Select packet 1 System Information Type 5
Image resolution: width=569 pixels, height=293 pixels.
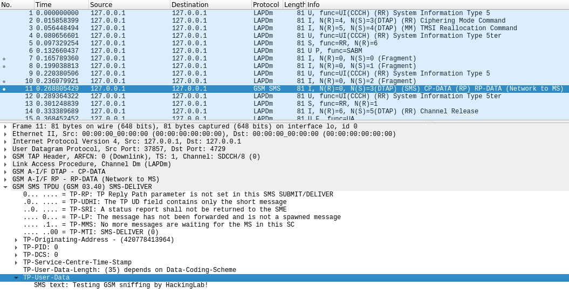click(285, 13)
